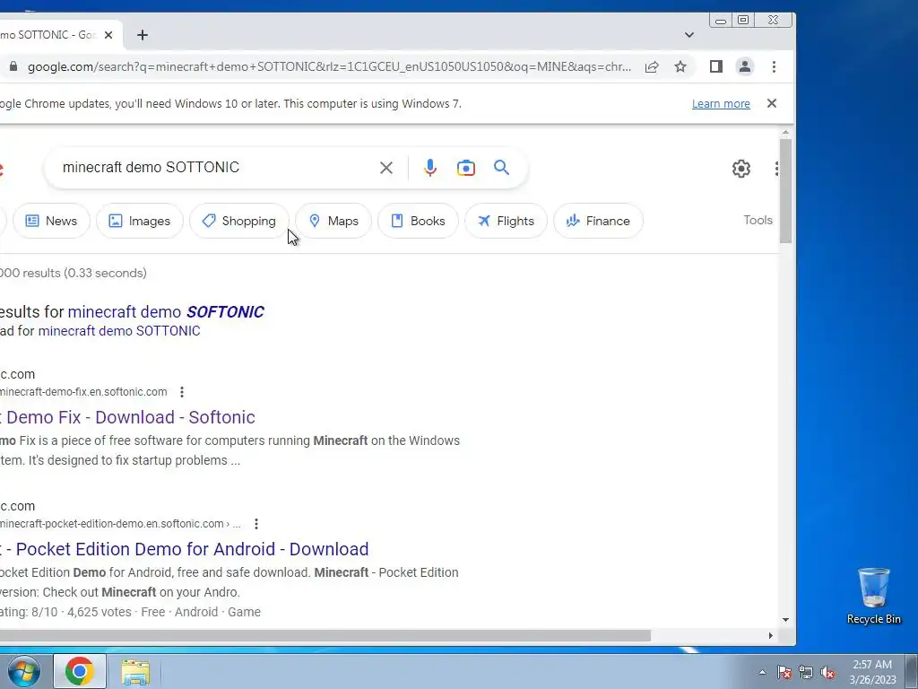Start voice search with microphone icon
The height and width of the screenshot is (689, 918).
430,168
